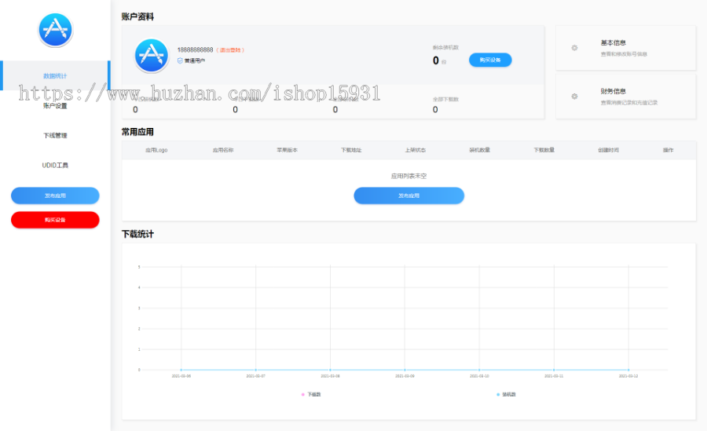This screenshot has width=707, height=431.
Task: Click the shield icon beside 普通用户
Action: tap(180, 60)
